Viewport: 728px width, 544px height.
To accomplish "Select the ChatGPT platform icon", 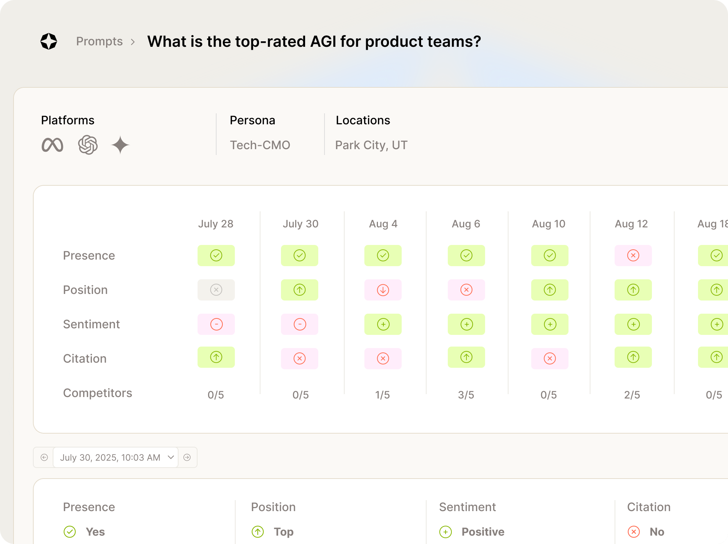I will [88, 145].
